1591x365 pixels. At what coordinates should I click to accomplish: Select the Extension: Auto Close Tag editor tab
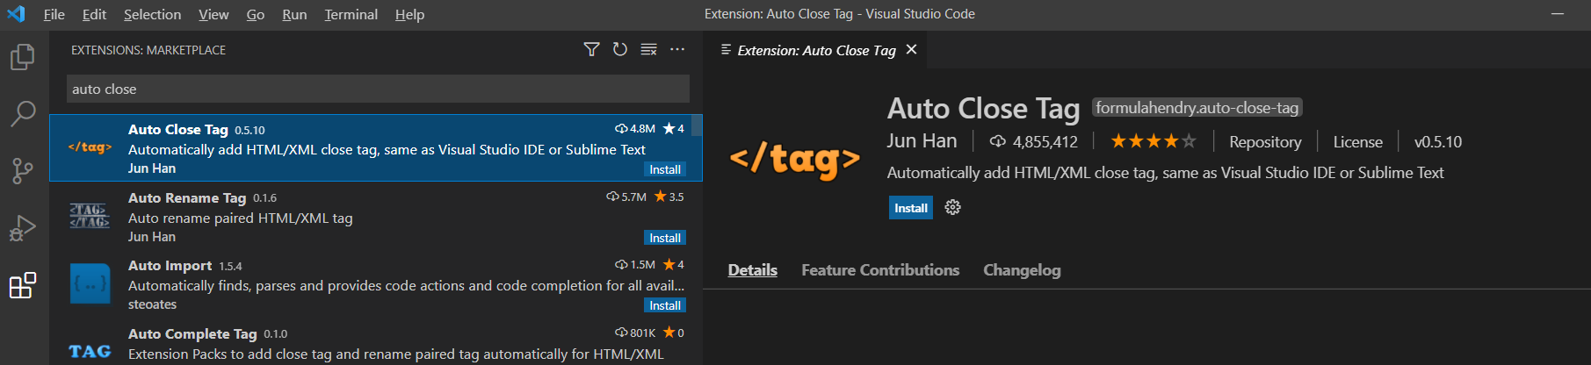click(x=817, y=50)
